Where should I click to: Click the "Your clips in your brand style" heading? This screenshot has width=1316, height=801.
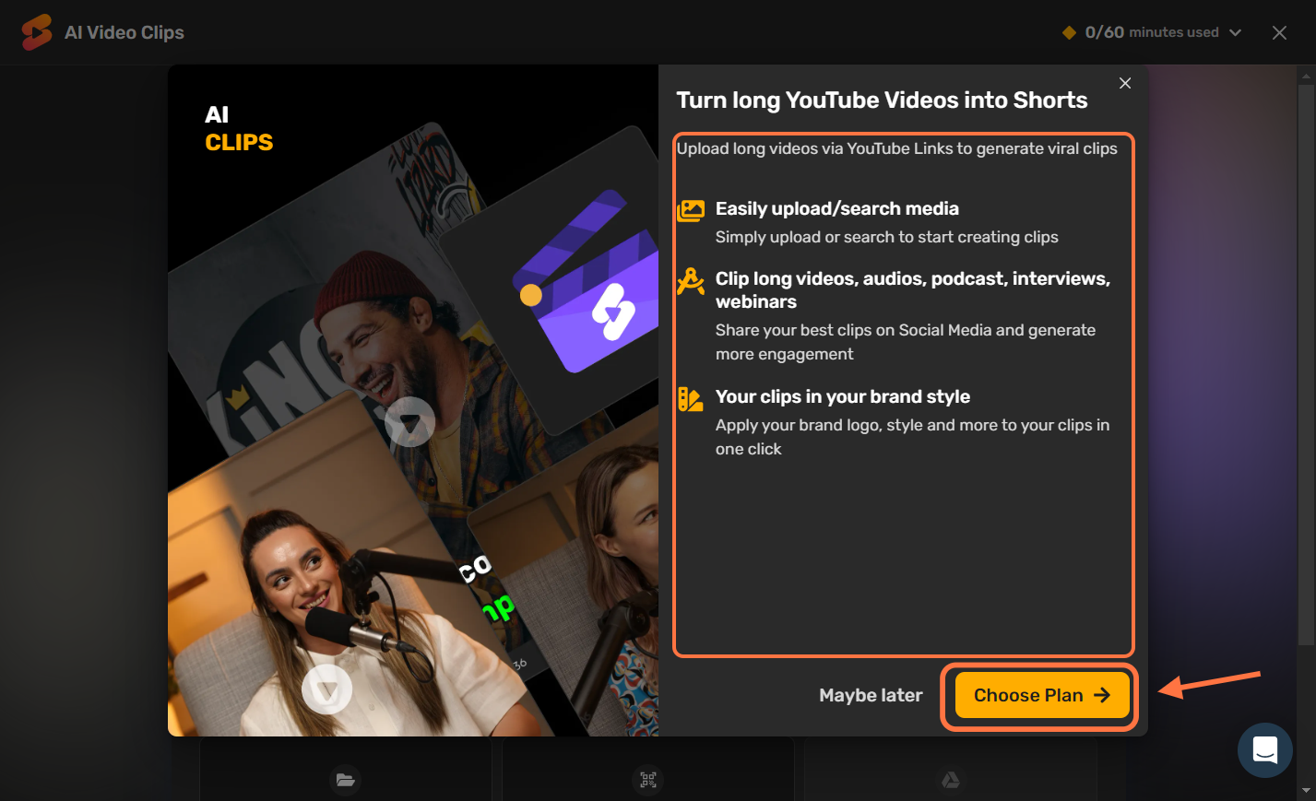pyautogui.click(x=843, y=396)
